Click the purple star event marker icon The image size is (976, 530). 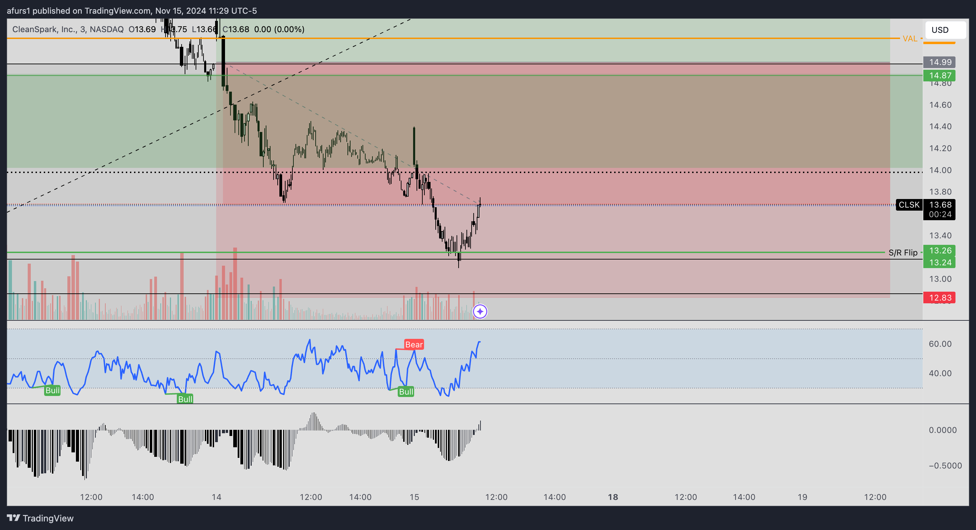(x=480, y=312)
